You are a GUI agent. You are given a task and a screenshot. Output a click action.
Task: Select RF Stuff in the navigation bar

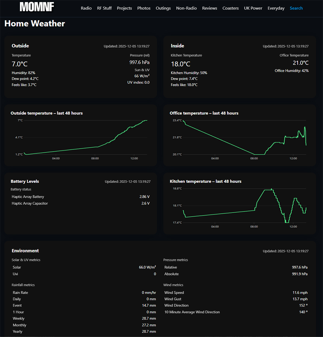tap(104, 8)
